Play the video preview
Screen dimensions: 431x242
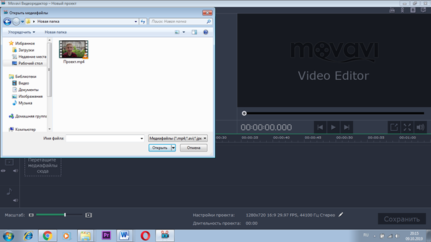pyautogui.click(x=333, y=127)
